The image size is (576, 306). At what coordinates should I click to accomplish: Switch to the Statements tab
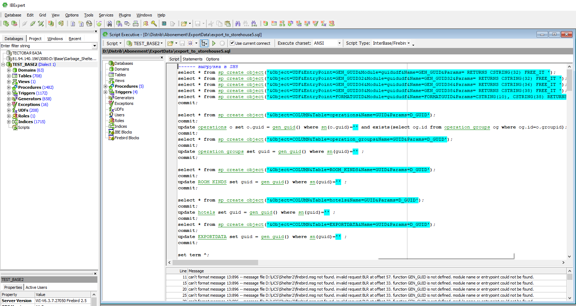click(x=193, y=59)
